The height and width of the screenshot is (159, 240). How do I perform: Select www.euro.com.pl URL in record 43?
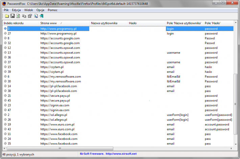[57, 129]
